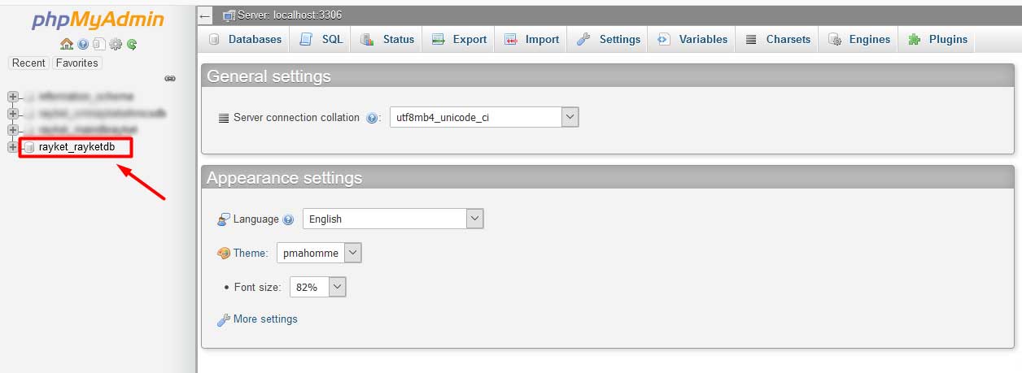Click the Databases tab icon
The width and height of the screenshot is (1022, 373).
pos(215,39)
